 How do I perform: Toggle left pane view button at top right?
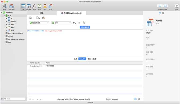click(160, 6)
